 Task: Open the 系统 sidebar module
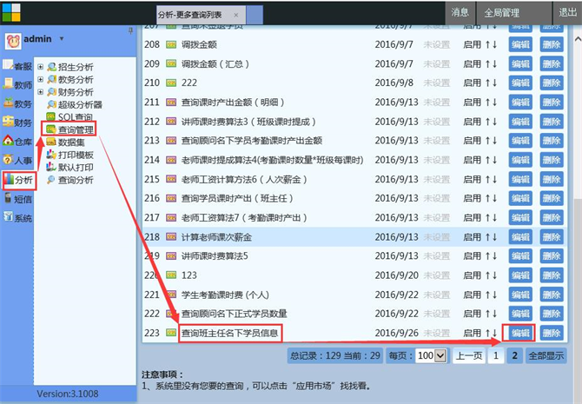18,218
